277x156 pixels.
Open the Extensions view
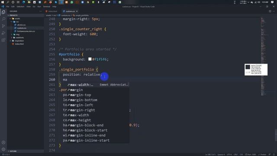3,40
